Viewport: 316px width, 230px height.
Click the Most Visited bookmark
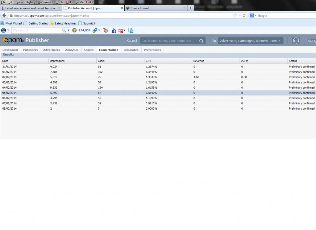[x=11, y=23]
